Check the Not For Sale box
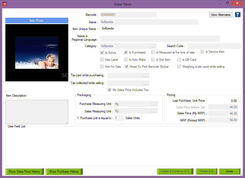The image size is (245, 178). pyautogui.click(x=102, y=66)
